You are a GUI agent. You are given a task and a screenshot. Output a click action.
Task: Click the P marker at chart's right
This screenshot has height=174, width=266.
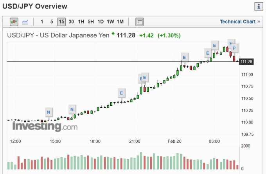tap(234, 48)
